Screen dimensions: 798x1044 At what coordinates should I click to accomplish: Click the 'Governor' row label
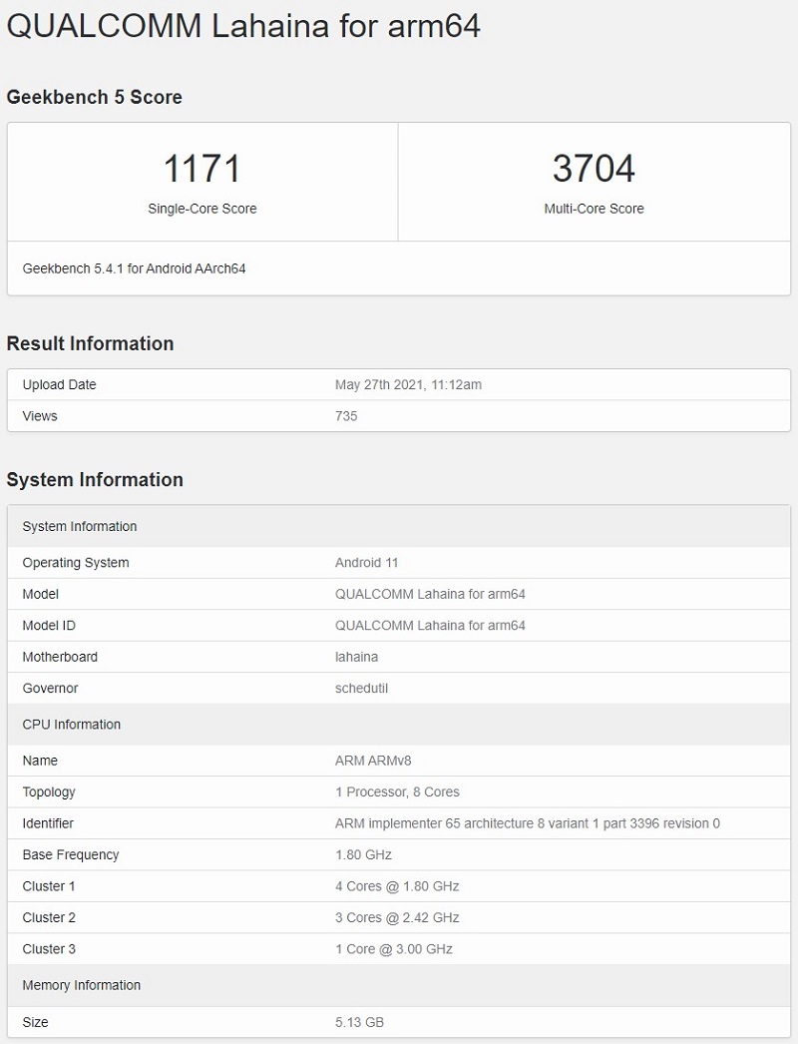[x=50, y=688]
